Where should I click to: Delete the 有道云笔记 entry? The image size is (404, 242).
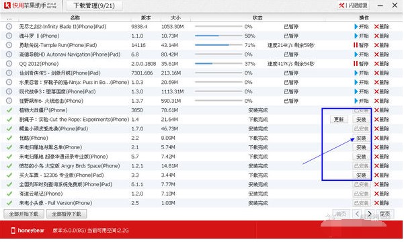pos(382,194)
